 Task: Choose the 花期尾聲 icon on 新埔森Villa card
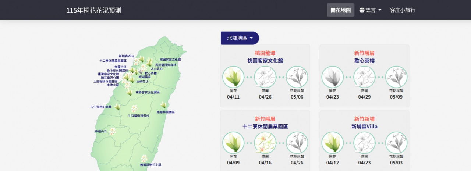pyautogui.click(x=396, y=143)
